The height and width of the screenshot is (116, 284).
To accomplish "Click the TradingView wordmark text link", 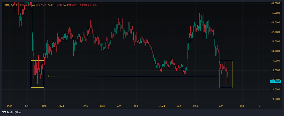I will point(14,112).
